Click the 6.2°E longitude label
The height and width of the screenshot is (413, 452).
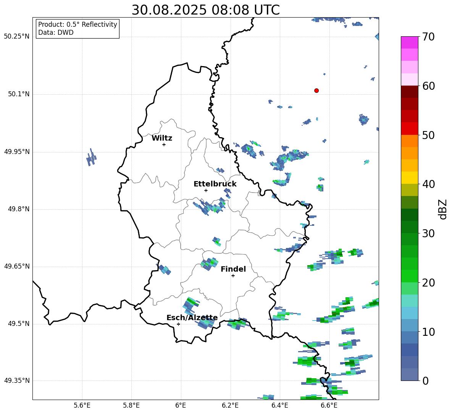[x=230, y=405]
